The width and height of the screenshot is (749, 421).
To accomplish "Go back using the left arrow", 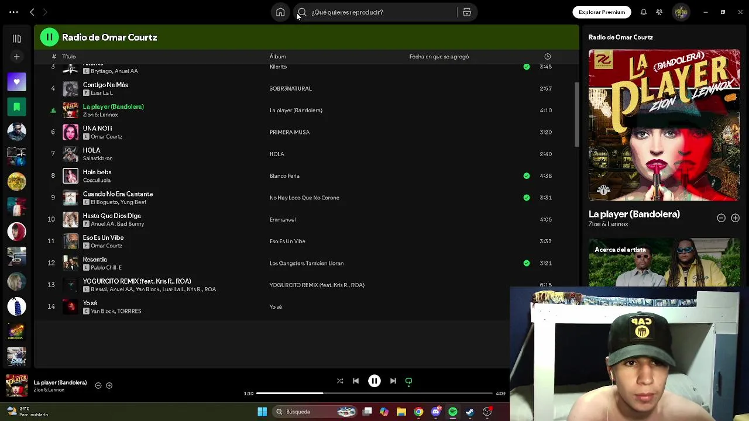I will [x=32, y=12].
